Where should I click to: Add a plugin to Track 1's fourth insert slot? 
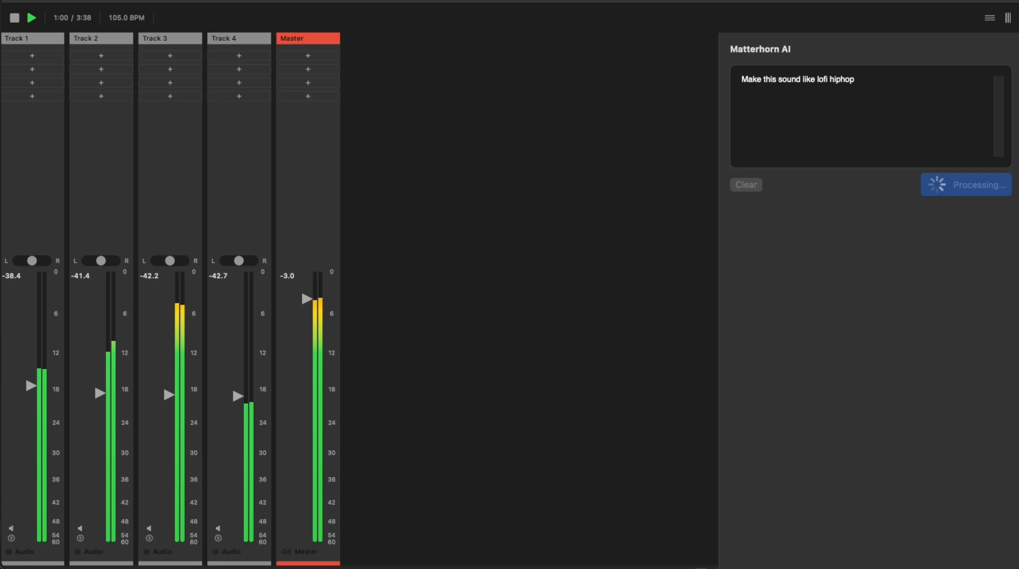coord(33,96)
